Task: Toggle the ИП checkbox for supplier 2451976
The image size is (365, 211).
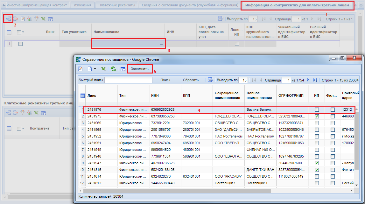Action: (317, 110)
